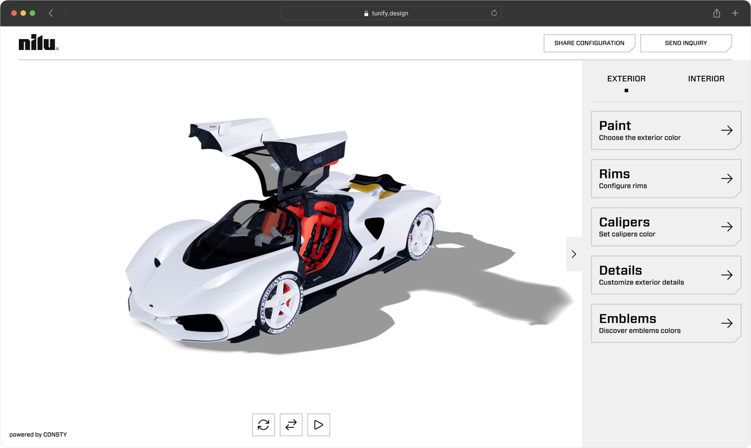Open the Paint exterior color option
Screen dimensions: 751x448
665,130
